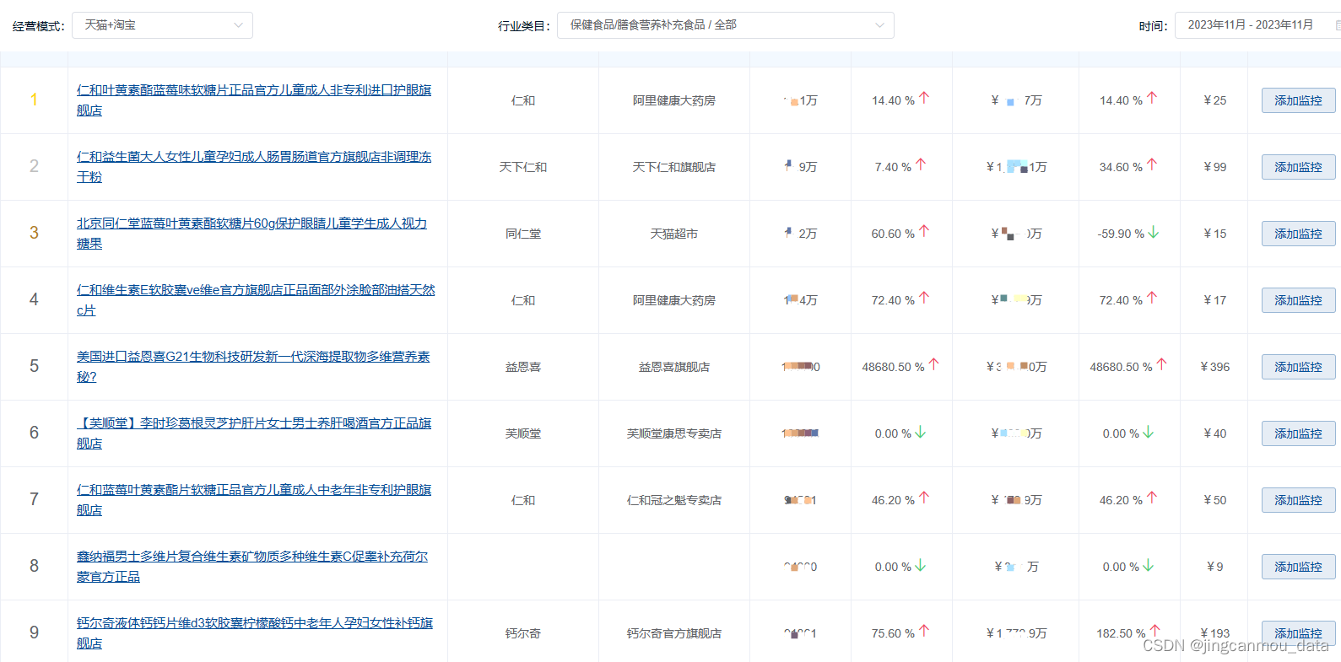Click 添加监控 button for the rank 2 product
1341x662 pixels.
(x=1298, y=167)
